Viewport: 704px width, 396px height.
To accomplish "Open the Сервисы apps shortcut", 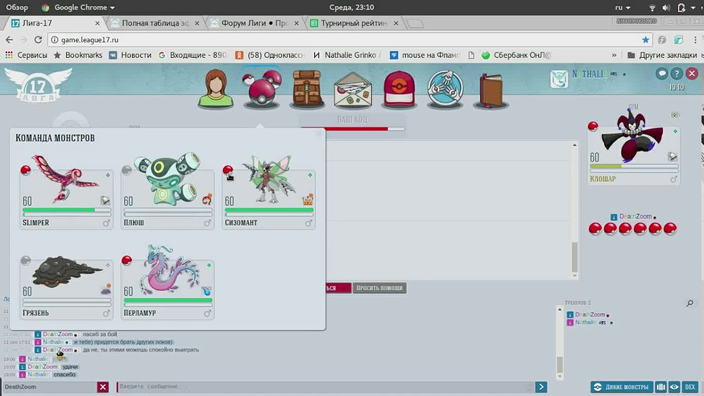I will pos(26,55).
